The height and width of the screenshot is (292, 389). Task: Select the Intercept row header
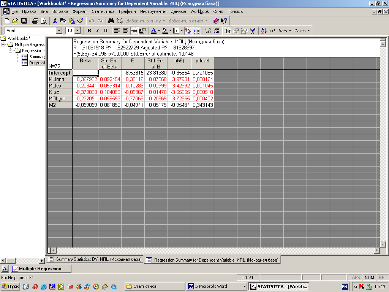60,73
